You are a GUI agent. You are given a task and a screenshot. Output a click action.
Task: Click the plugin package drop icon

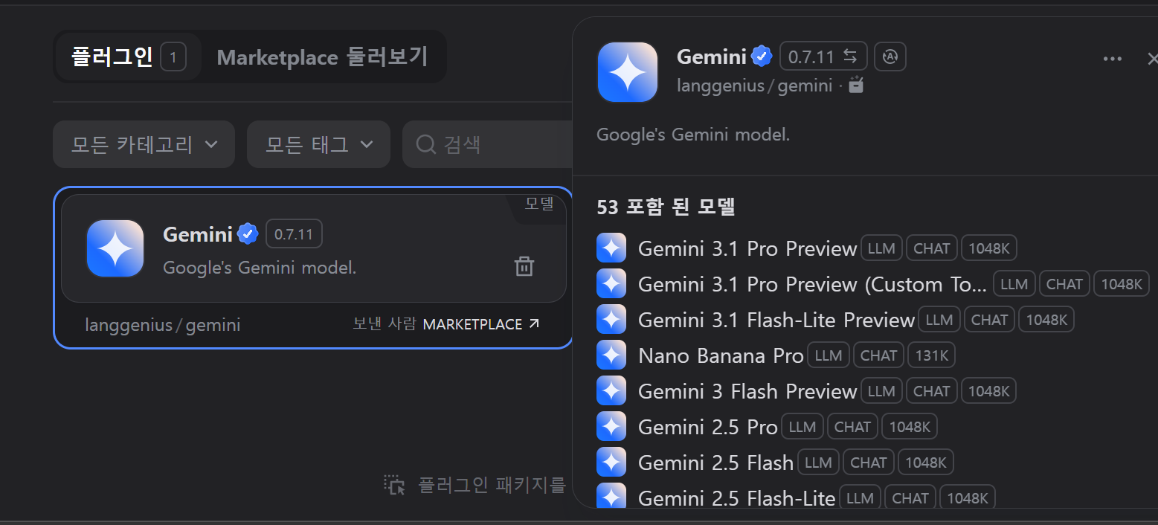(x=394, y=485)
